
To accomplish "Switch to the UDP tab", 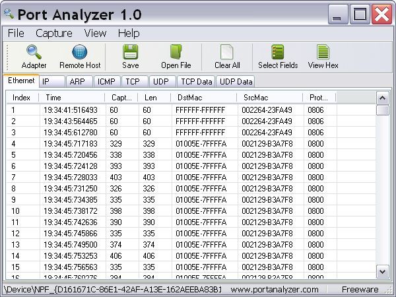I will (162, 82).
